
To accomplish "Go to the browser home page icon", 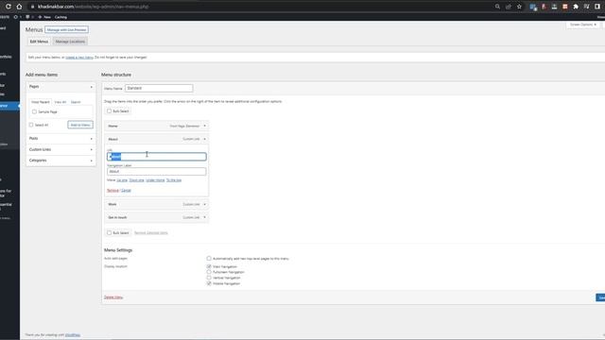I will (x=19, y=7).
